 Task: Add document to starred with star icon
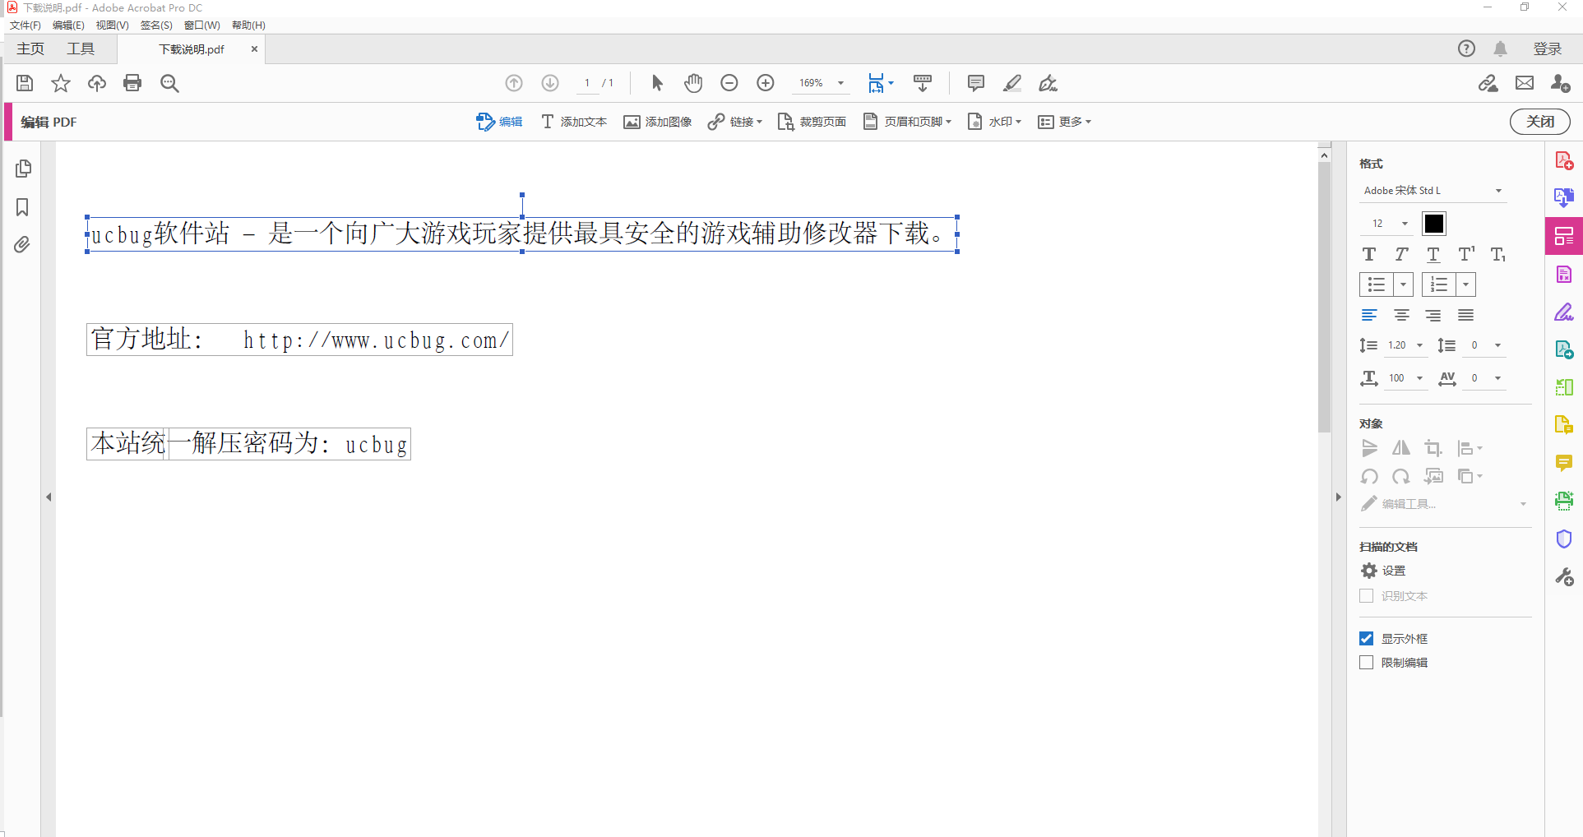[61, 83]
